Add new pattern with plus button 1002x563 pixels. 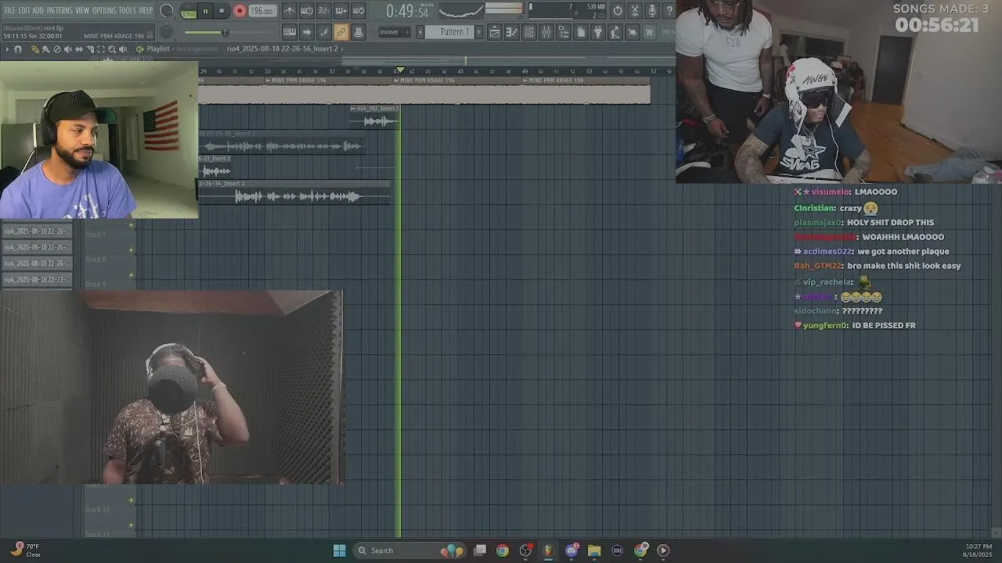(478, 32)
